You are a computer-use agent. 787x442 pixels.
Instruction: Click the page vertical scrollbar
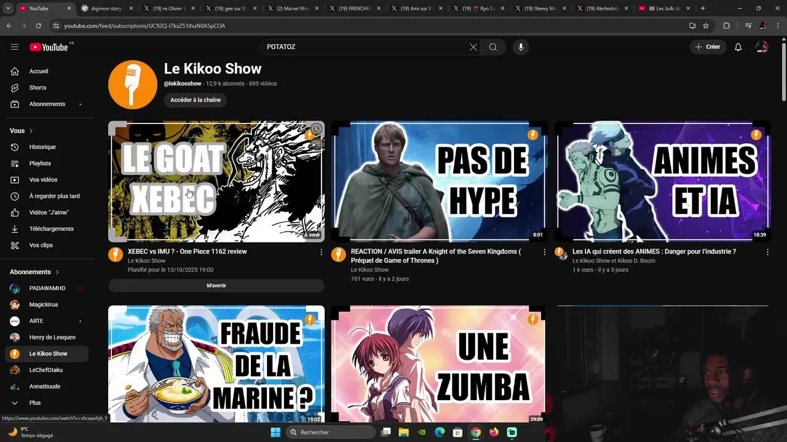click(783, 71)
